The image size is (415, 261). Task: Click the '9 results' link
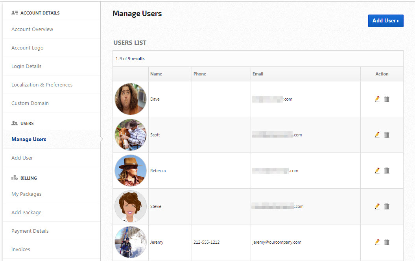[x=136, y=59]
